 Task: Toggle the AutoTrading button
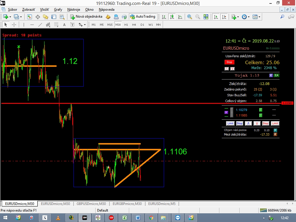pyautogui.click(x=143, y=16)
